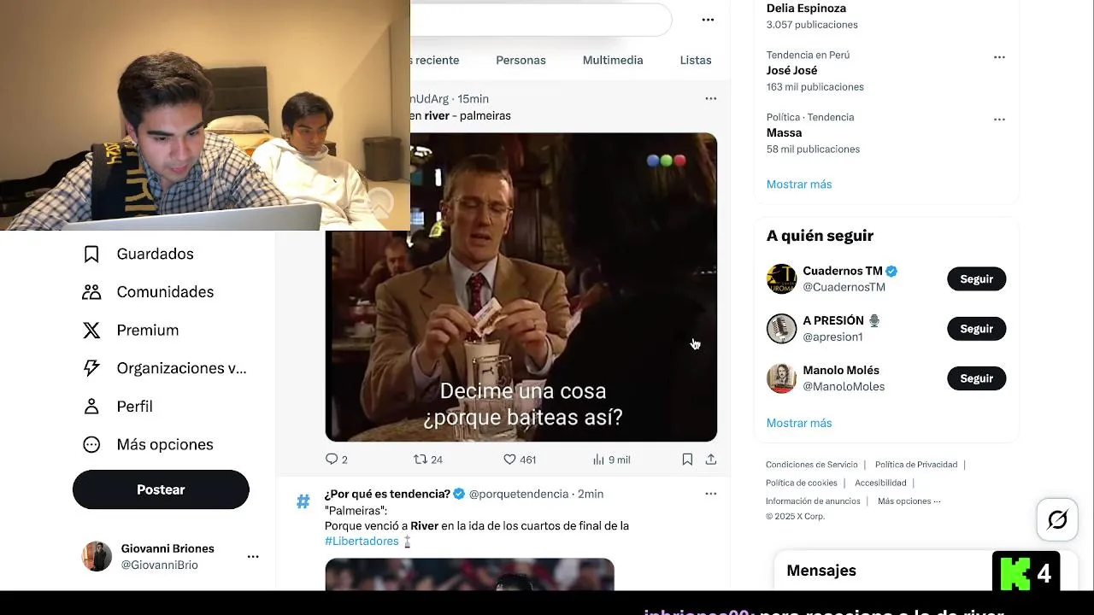Open Política de cookies link
This screenshot has width=1094, height=615.
point(802,483)
